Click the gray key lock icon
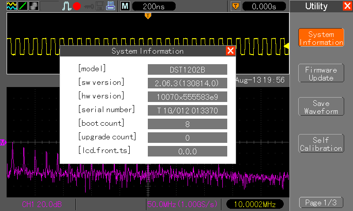Image resolution: width=353 pixels, height=211 pixels. (x=89, y=7)
